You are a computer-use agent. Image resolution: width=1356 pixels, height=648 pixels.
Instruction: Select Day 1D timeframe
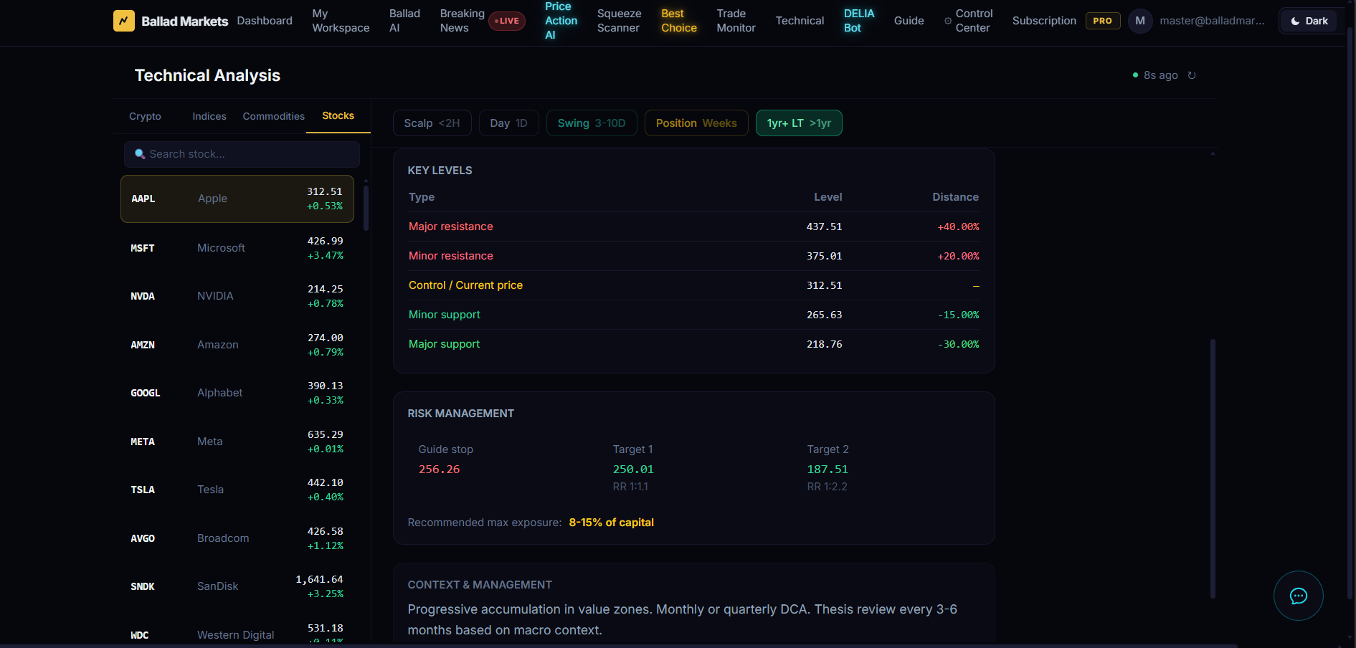pos(508,123)
